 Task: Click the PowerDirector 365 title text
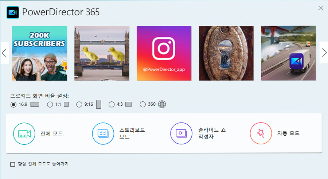point(61,12)
